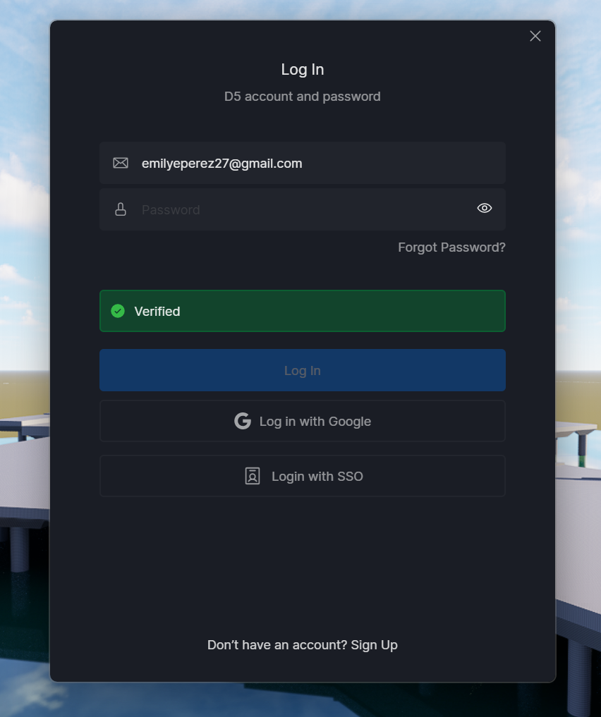This screenshot has width=601, height=717.
Task: Open the Forgot Password? link
Action: (451, 247)
